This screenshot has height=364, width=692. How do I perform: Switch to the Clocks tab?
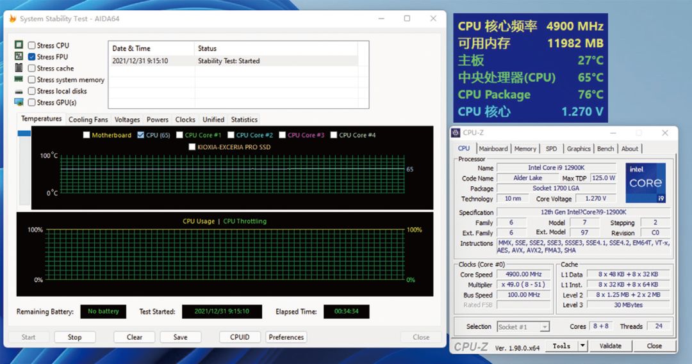point(185,120)
